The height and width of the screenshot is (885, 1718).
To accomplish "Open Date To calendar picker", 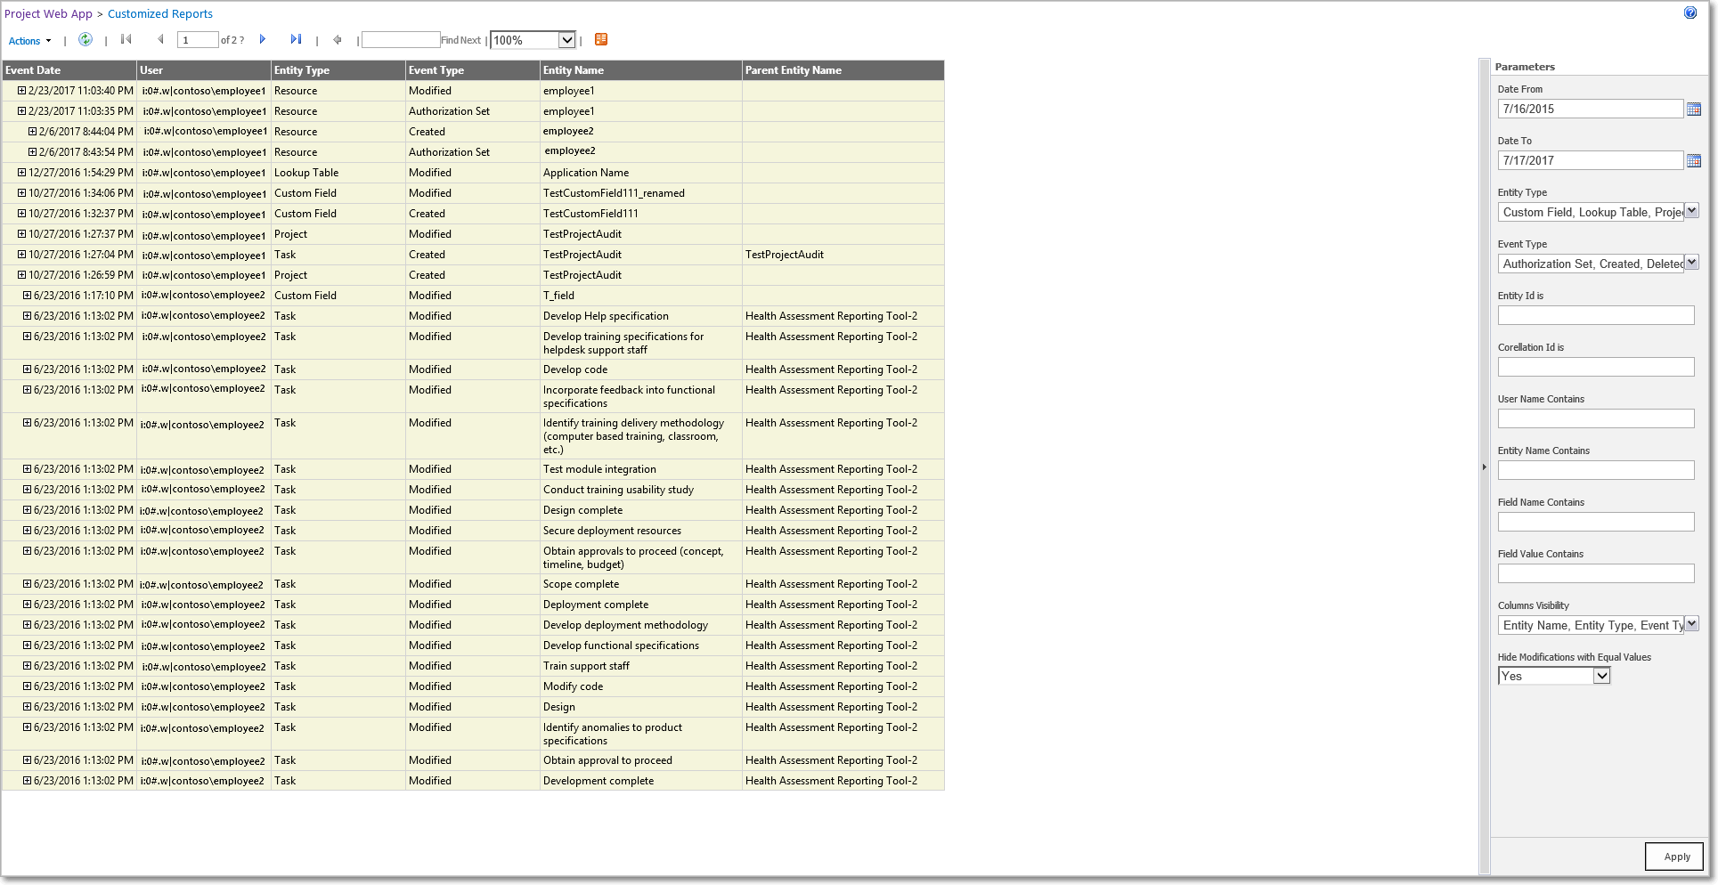I will click(1694, 161).
